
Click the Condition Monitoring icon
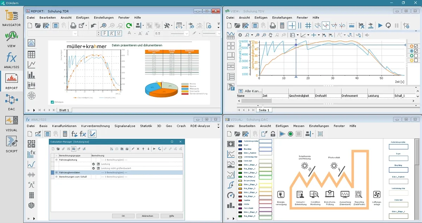click(314, 194)
